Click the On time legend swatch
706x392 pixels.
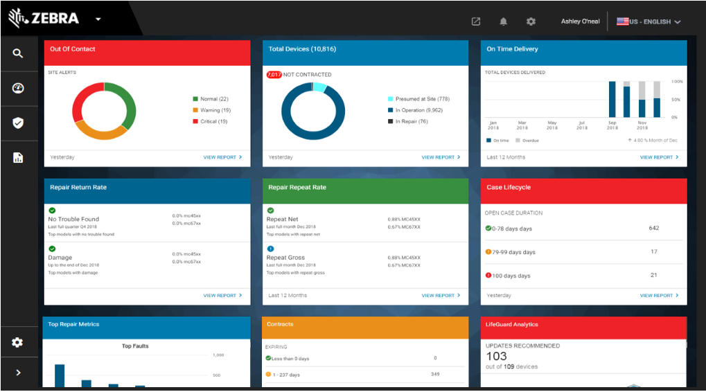[x=488, y=141]
